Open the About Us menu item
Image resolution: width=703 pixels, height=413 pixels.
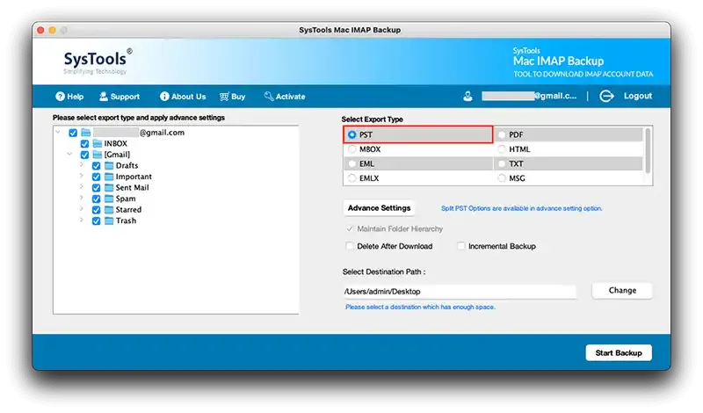183,97
